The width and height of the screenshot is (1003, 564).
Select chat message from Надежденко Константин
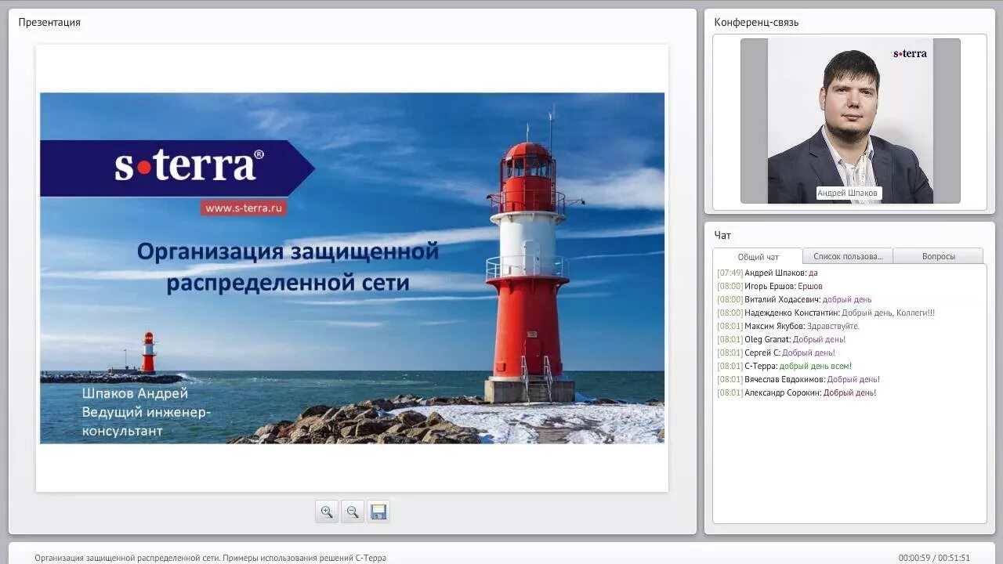point(825,313)
